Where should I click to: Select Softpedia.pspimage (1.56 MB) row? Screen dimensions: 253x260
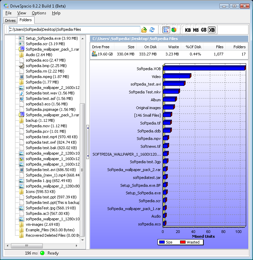pyautogui.click(x=51, y=109)
